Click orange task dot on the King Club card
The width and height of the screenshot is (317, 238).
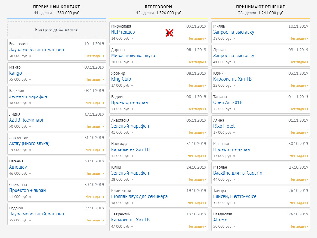[x=205, y=85]
